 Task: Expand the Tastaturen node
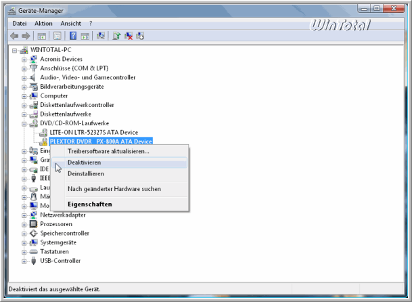tap(24, 253)
